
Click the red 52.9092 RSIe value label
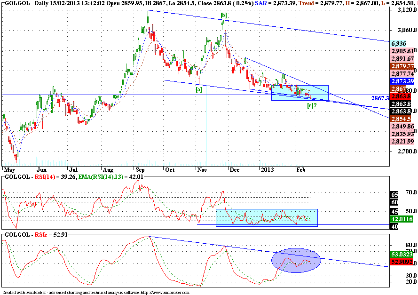[402, 262]
